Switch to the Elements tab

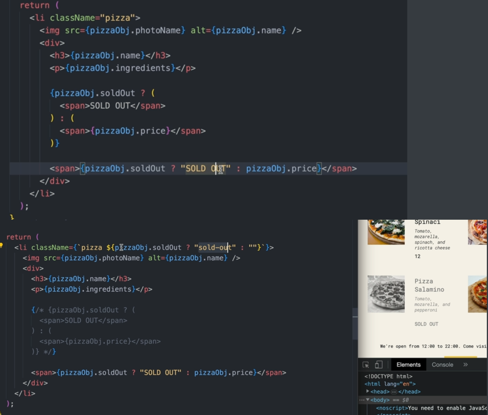coord(408,365)
